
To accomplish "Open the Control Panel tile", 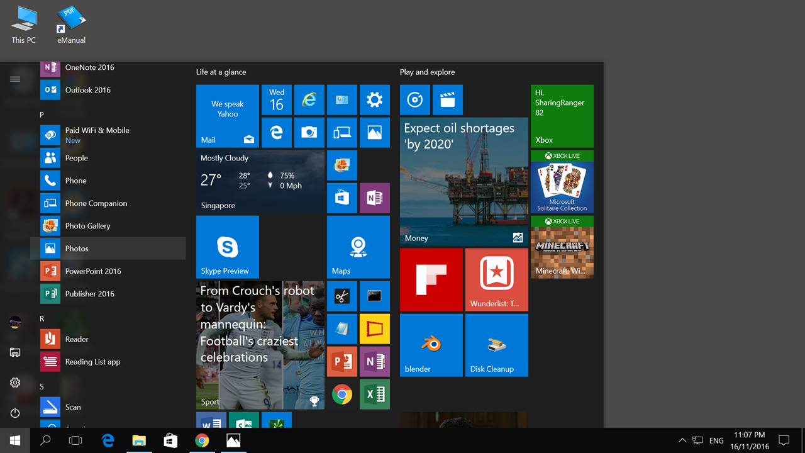I will (x=342, y=100).
